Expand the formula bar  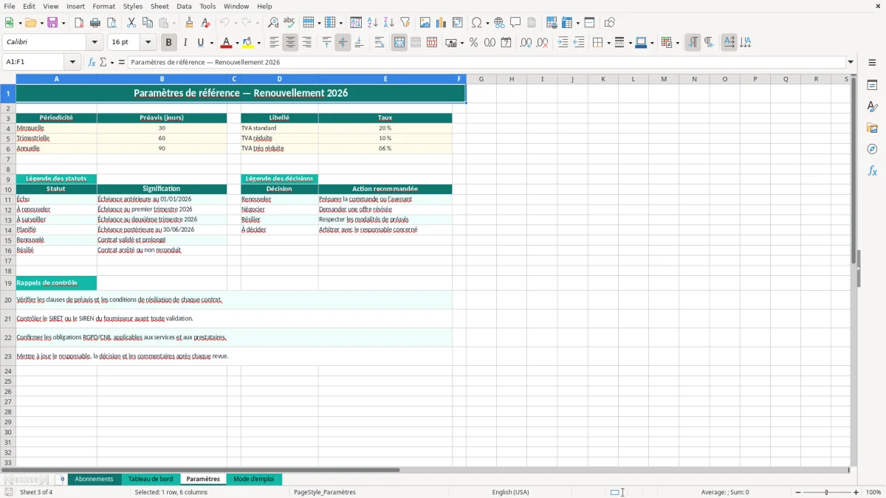coord(851,62)
